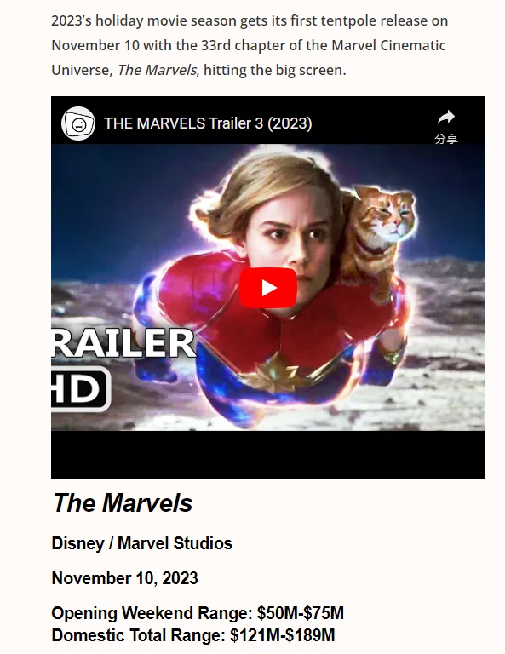505x654 pixels.
Task: Click the 2023's holiday movie season sentence
Action: coord(250,45)
